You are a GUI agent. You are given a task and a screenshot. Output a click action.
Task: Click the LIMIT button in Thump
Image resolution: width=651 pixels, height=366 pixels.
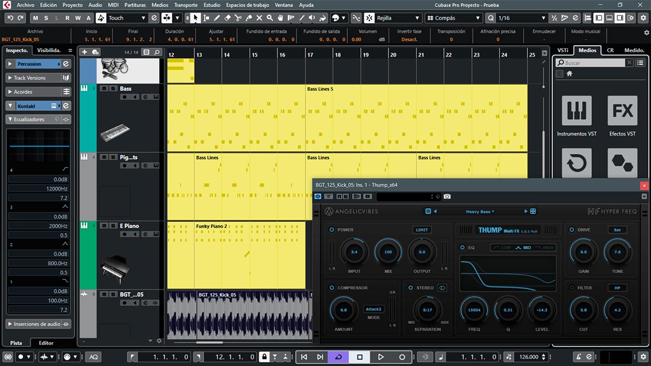pos(422,230)
